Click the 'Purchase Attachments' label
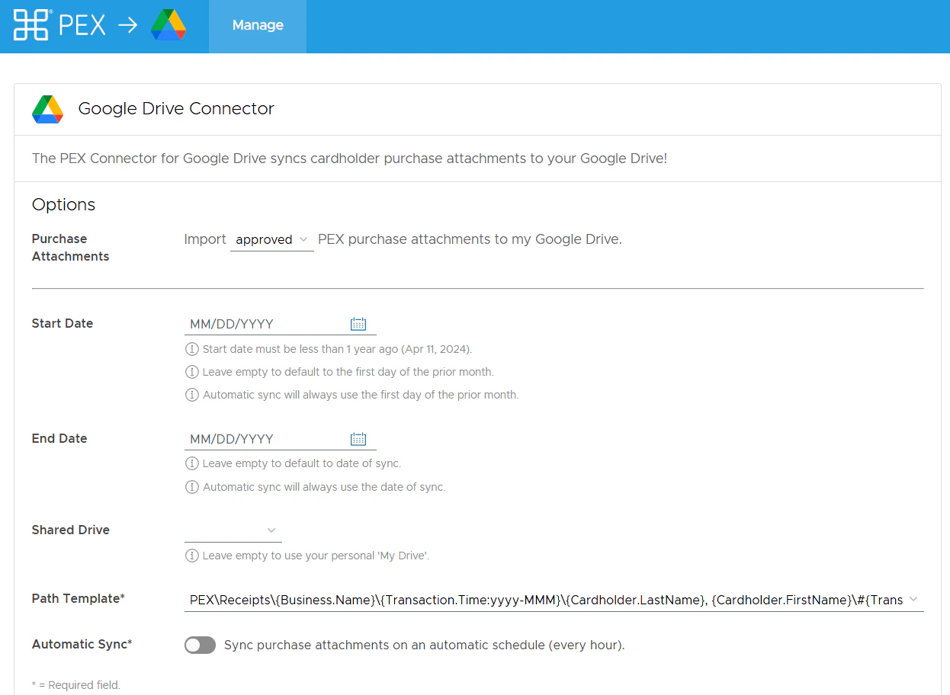950x695 pixels. 71,248
